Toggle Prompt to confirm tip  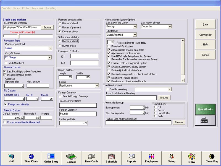(x=5, y=104)
